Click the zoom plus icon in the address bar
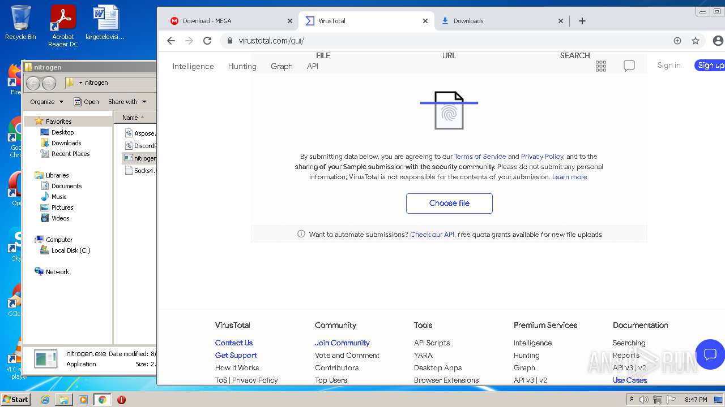 677,41
